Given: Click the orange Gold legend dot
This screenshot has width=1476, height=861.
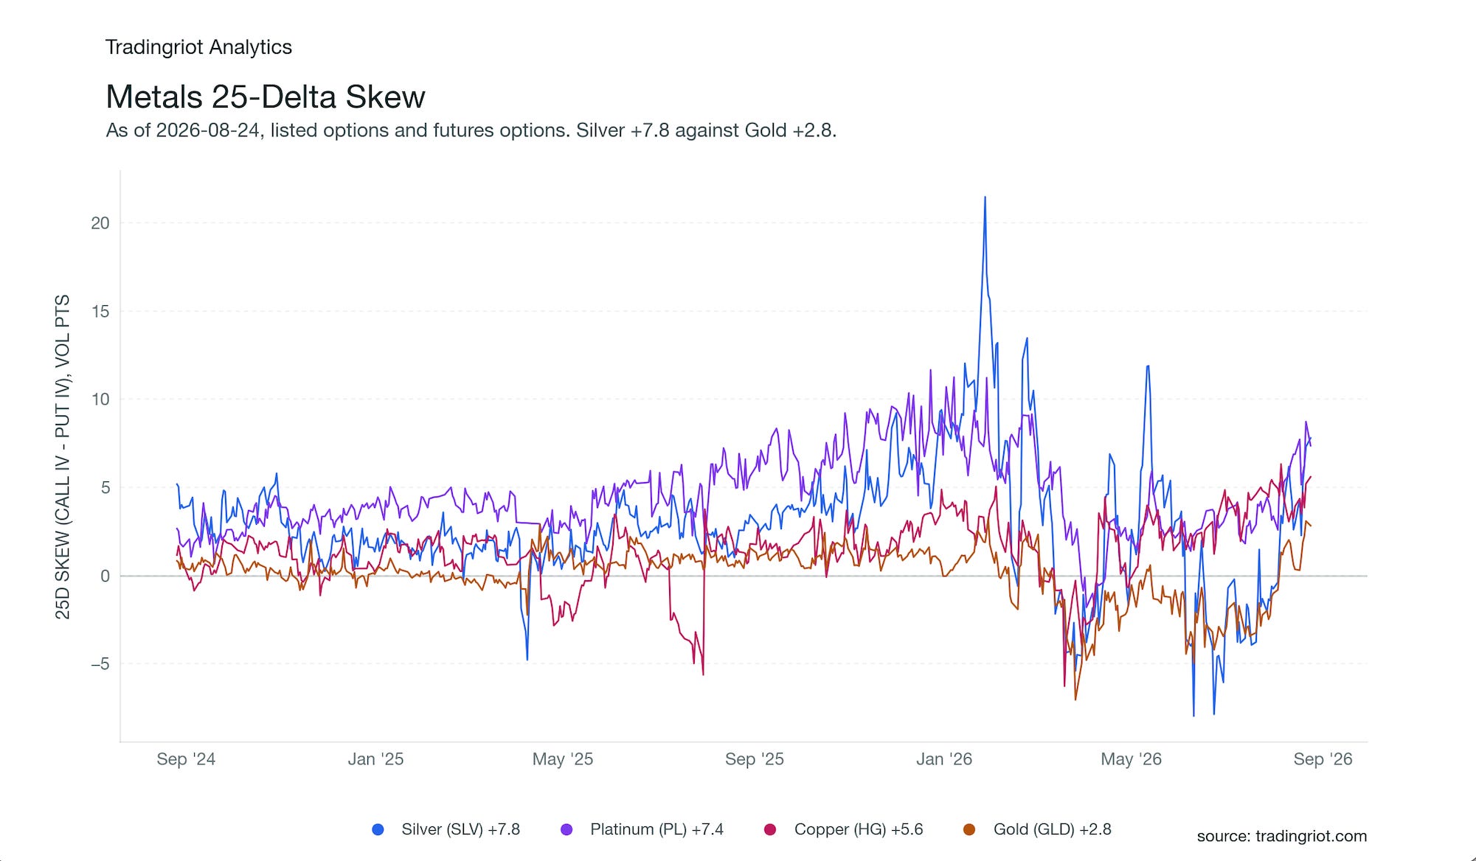Looking at the screenshot, I should pos(969,829).
